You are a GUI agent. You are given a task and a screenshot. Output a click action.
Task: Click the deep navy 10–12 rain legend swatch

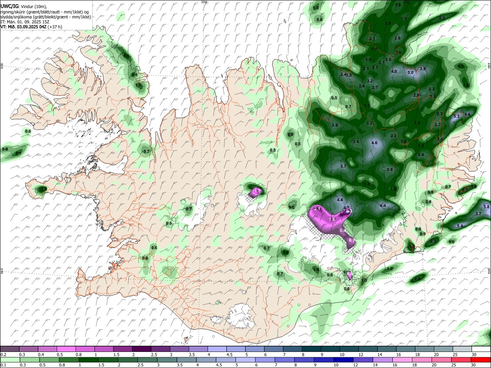343,360
